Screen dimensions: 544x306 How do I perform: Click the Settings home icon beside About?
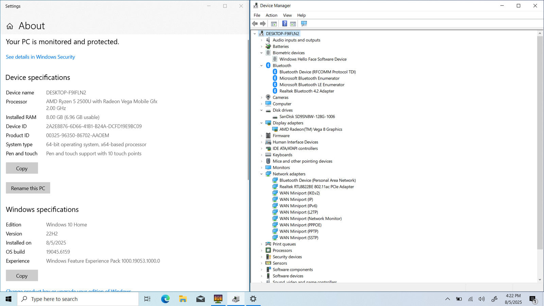coord(10,26)
